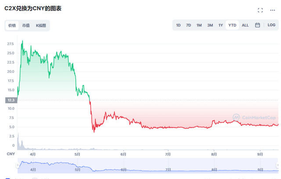Select the 7D time range

tap(188, 25)
